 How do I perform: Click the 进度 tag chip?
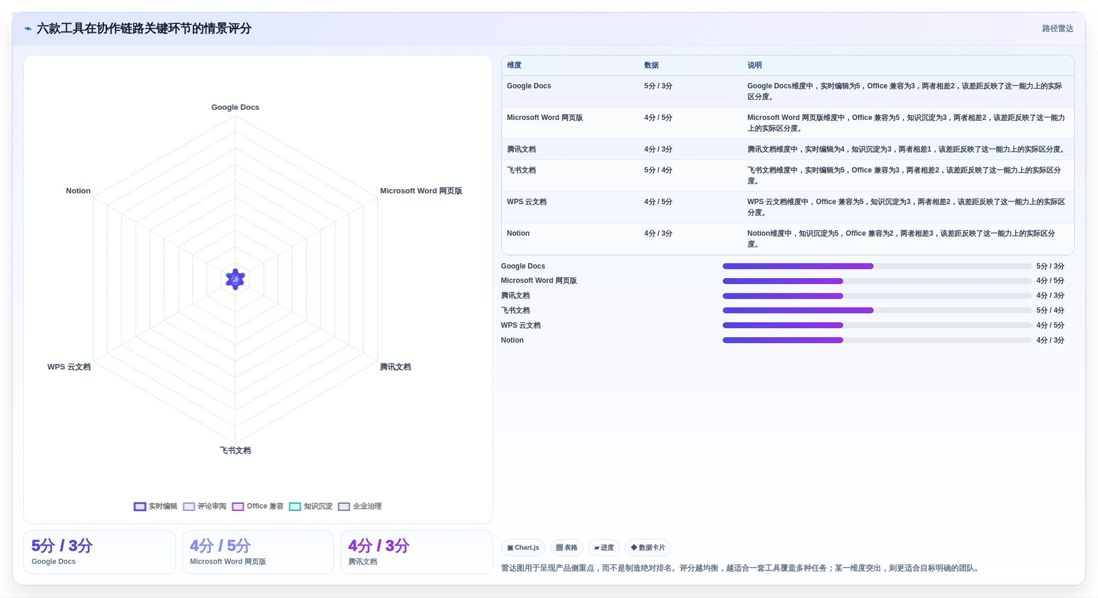pos(604,547)
